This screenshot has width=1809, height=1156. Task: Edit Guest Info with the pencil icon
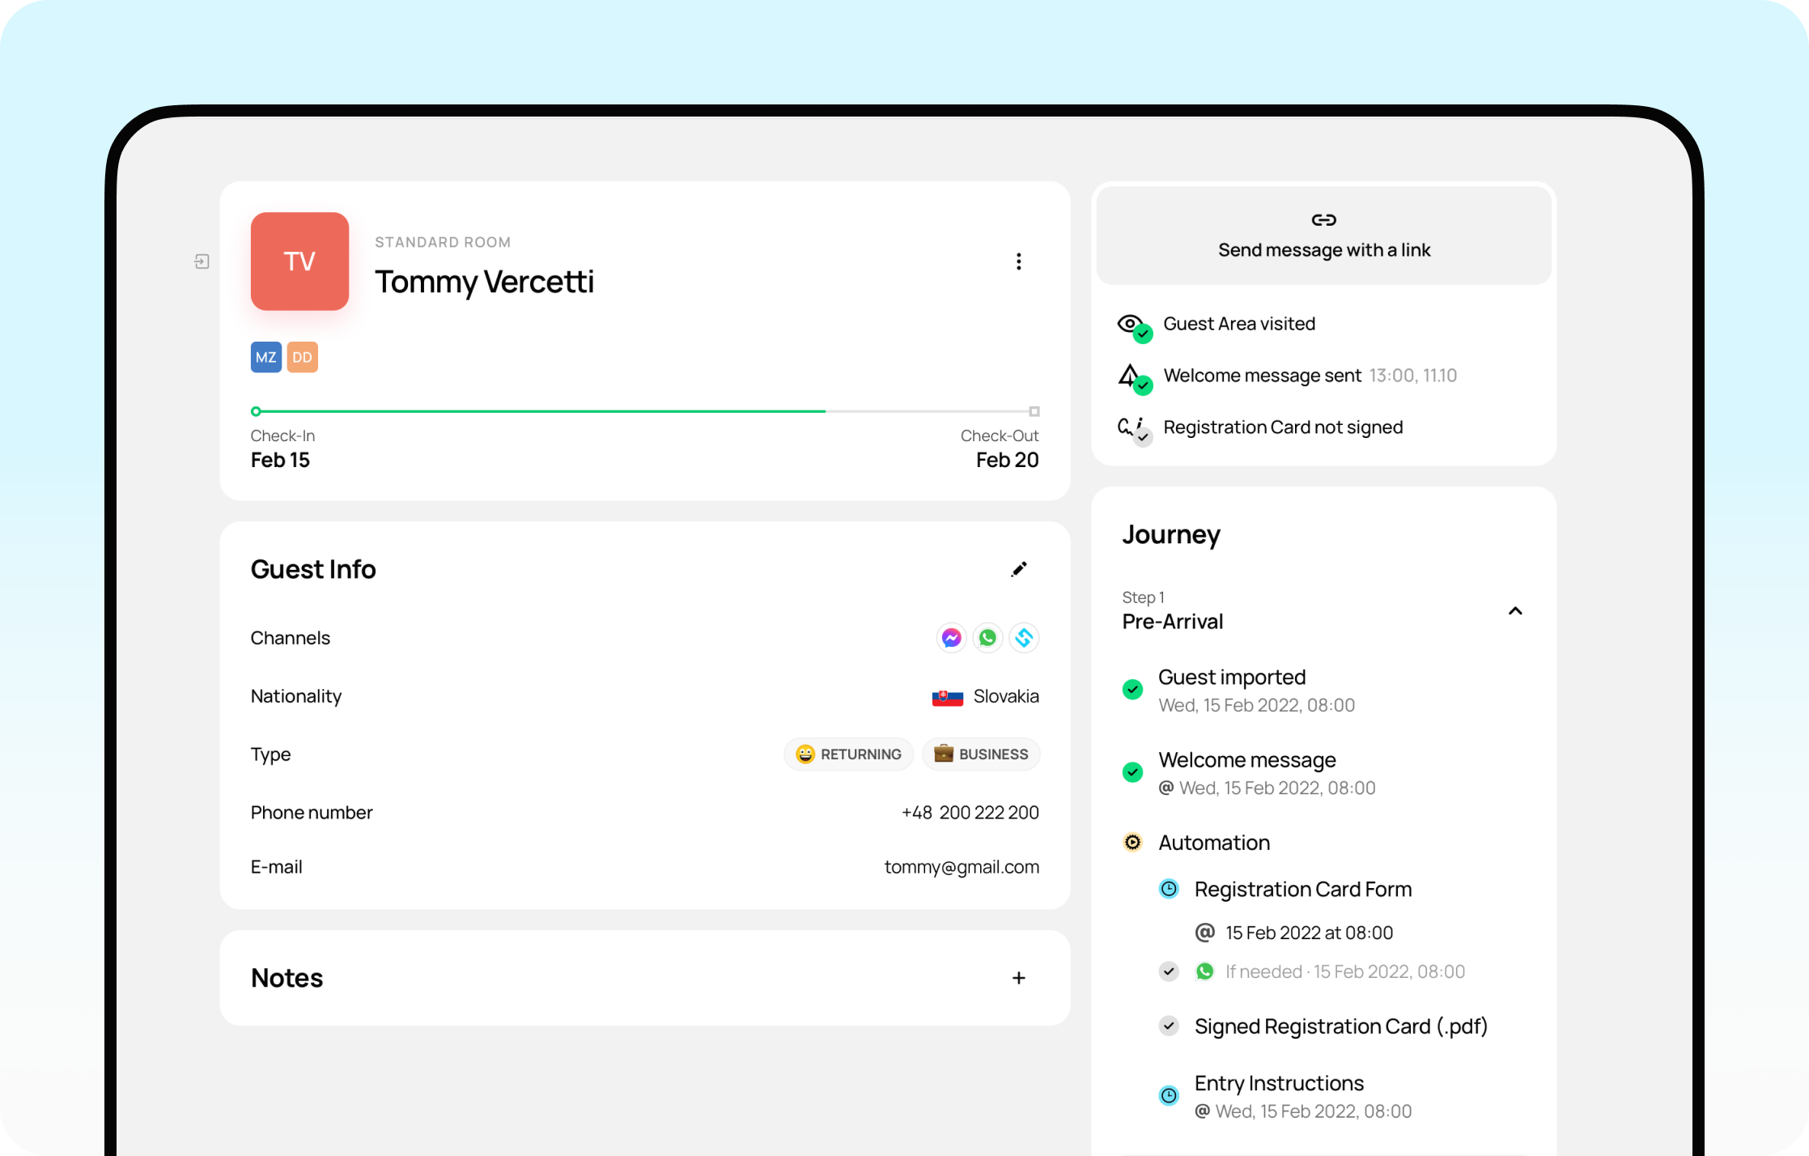click(1018, 569)
